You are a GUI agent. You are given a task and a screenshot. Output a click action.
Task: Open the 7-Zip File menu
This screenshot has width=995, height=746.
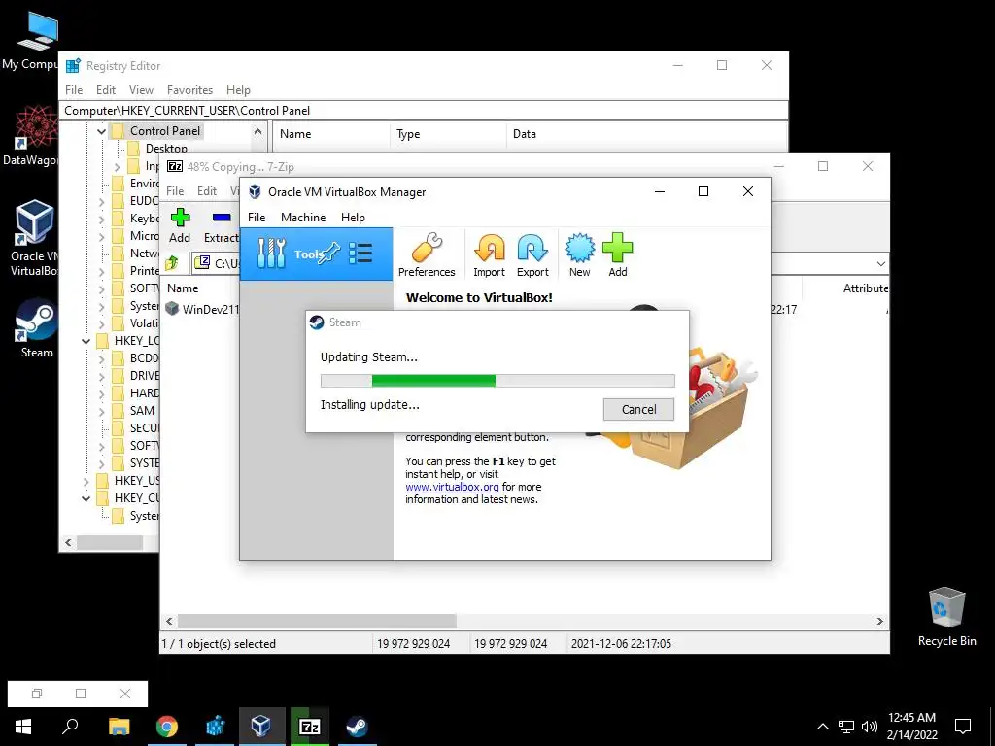175,191
